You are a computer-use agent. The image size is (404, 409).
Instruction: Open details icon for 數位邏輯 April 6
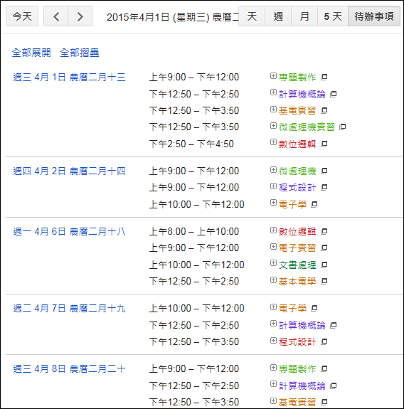coord(324,231)
